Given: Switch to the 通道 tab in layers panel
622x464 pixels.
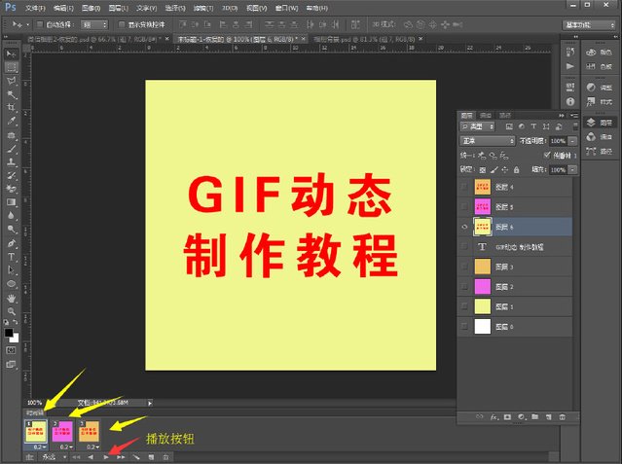Looking at the screenshot, I should coord(486,116).
